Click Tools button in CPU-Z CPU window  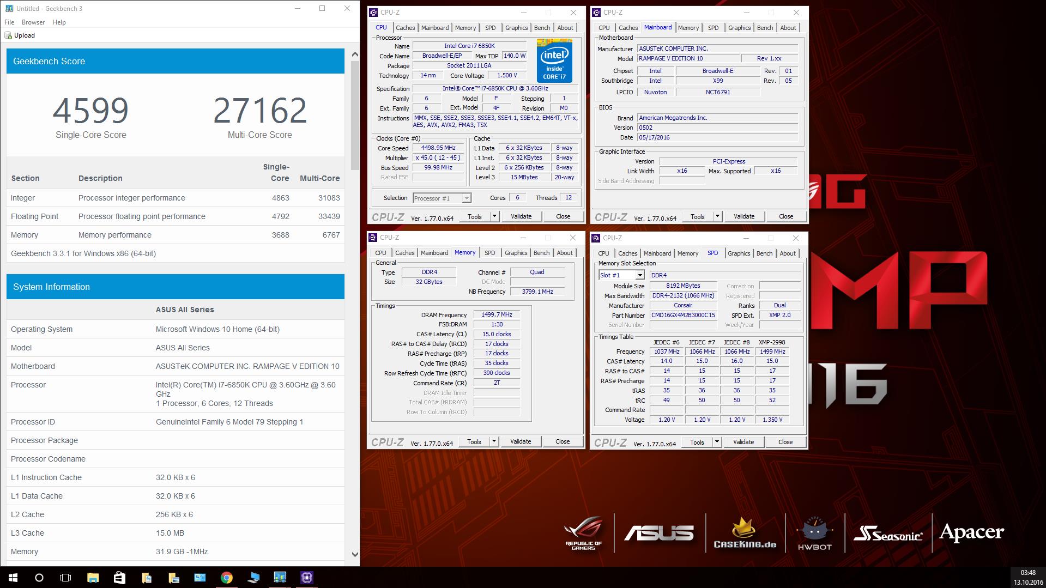point(475,216)
